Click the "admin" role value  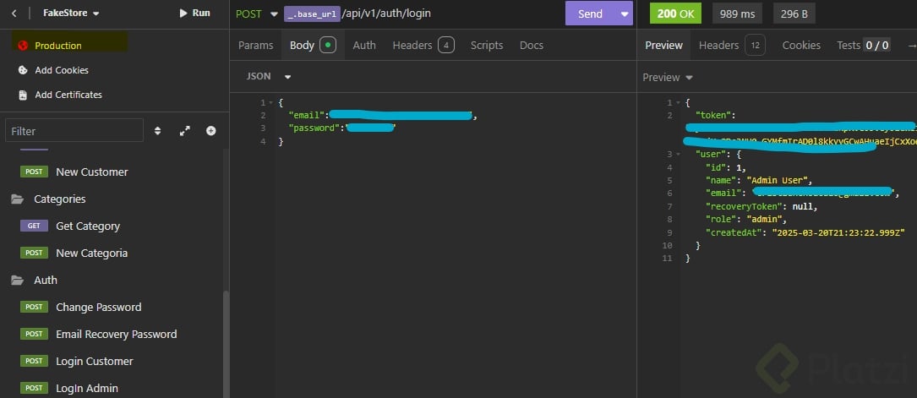point(766,219)
